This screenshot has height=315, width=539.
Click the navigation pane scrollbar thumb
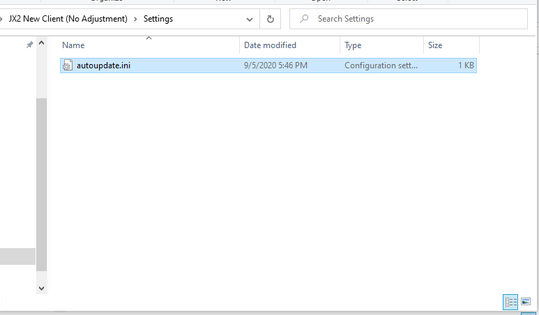point(41,181)
